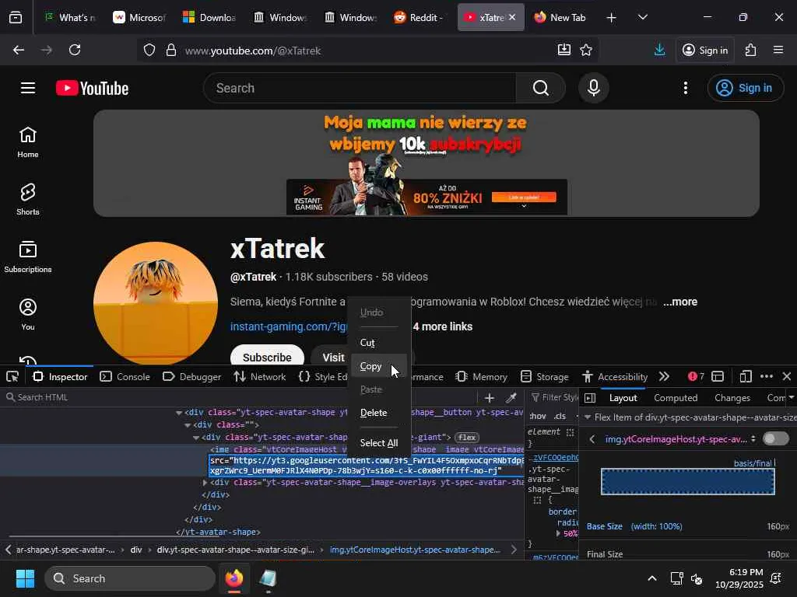Open flex item selector dropdown
The height and width of the screenshot is (597, 797).
[753, 438]
